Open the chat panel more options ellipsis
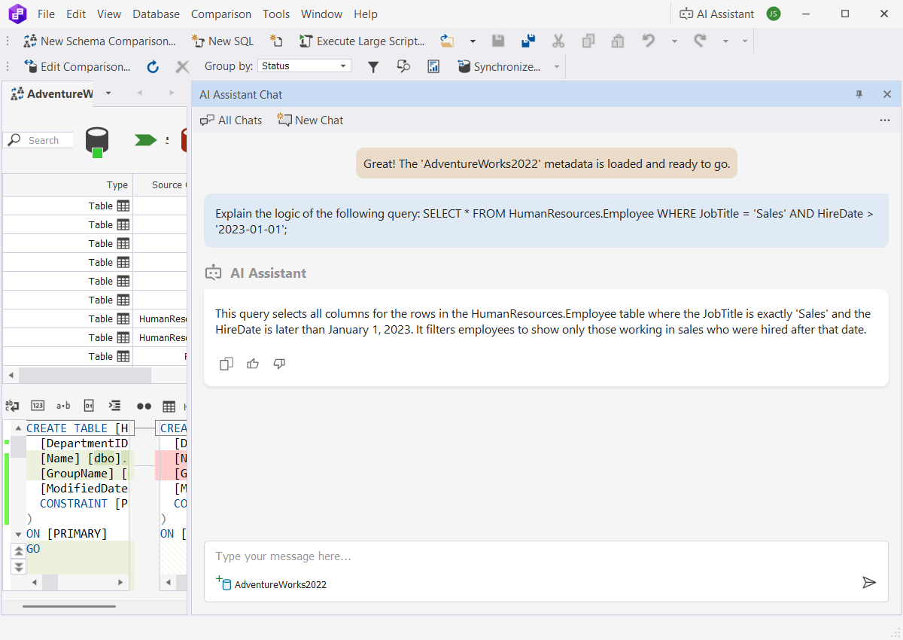Viewport: 903px width, 640px height. (x=885, y=120)
